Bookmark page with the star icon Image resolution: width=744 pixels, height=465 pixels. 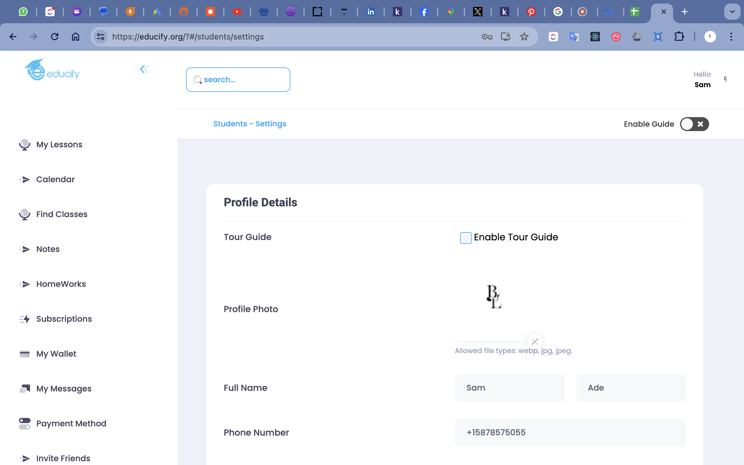(x=524, y=37)
